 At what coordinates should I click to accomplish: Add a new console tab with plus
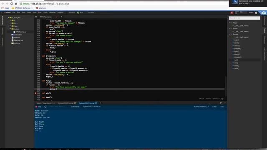click(x=100, y=103)
